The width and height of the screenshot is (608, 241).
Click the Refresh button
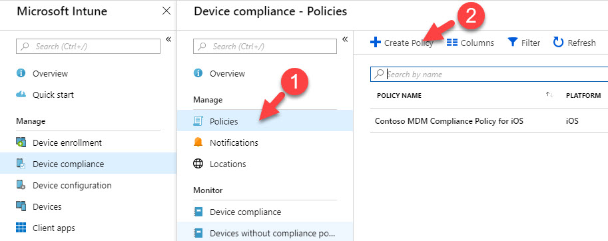574,43
